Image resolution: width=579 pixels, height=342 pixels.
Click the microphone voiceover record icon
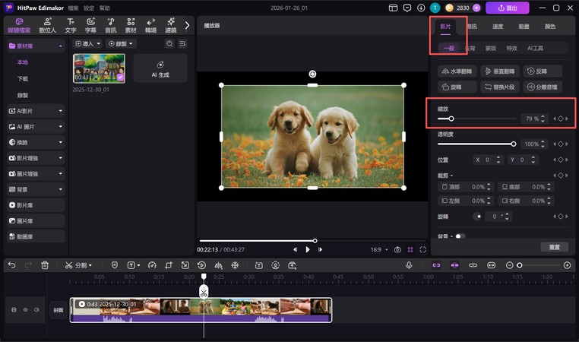pyautogui.click(x=409, y=265)
